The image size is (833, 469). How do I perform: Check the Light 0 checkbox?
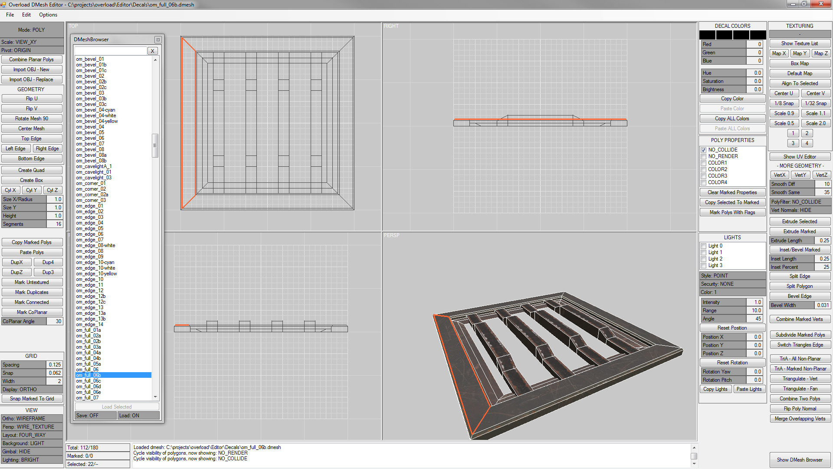[704, 246]
